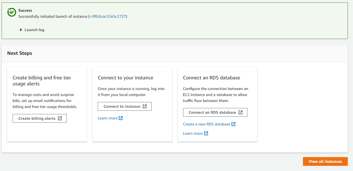The height and width of the screenshot is (171, 353).
Task: Click external link icon on Connect an RDS database
Action: [241, 112]
